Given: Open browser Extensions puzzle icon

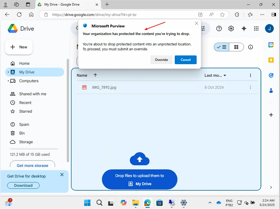Looking at the screenshot, I should pos(237,15).
